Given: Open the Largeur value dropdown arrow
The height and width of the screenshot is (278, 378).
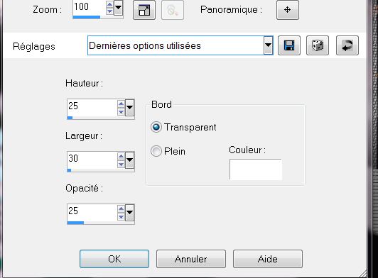Looking at the screenshot, I should pos(130,160).
